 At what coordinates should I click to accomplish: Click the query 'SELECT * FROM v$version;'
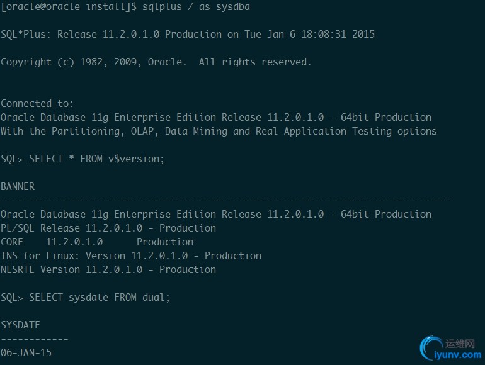(x=96, y=159)
